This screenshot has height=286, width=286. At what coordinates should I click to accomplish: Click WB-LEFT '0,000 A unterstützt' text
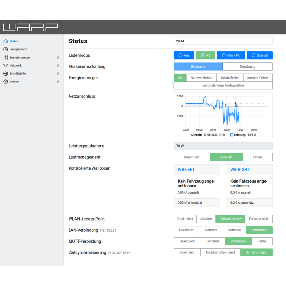[190, 203]
